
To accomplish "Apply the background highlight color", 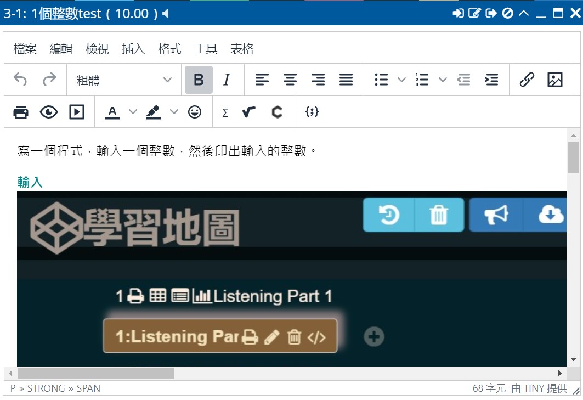I will tap(153, 112).
